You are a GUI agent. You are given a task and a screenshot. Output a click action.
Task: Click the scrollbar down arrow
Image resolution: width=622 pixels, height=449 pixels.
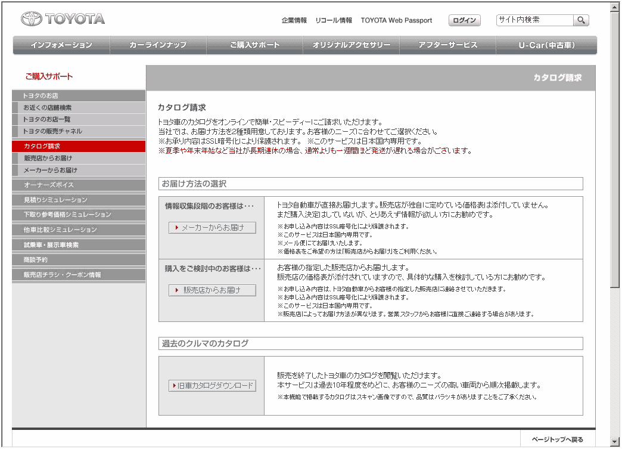(615, 442)
